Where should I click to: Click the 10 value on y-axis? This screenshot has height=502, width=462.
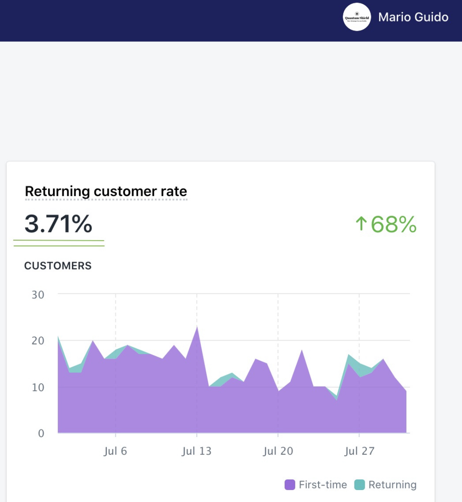[38, 387]
